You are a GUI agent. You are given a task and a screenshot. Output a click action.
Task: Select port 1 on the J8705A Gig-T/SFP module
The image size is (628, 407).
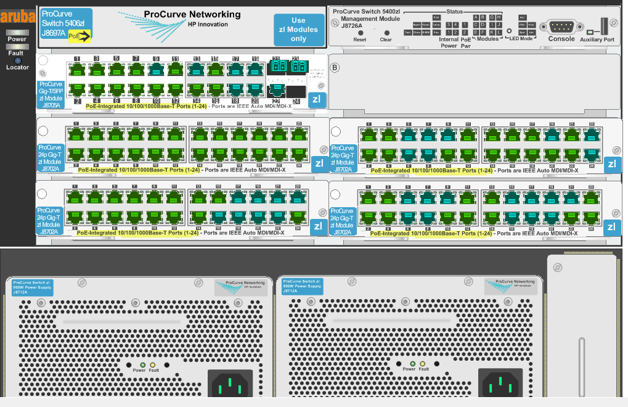coord(77,70)
